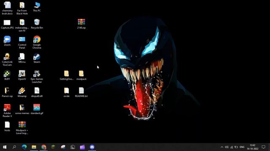Select the Control Panel shortcut
Viewport: 270px width, 151px height.
pyautogui.click(x=22, y=39)
